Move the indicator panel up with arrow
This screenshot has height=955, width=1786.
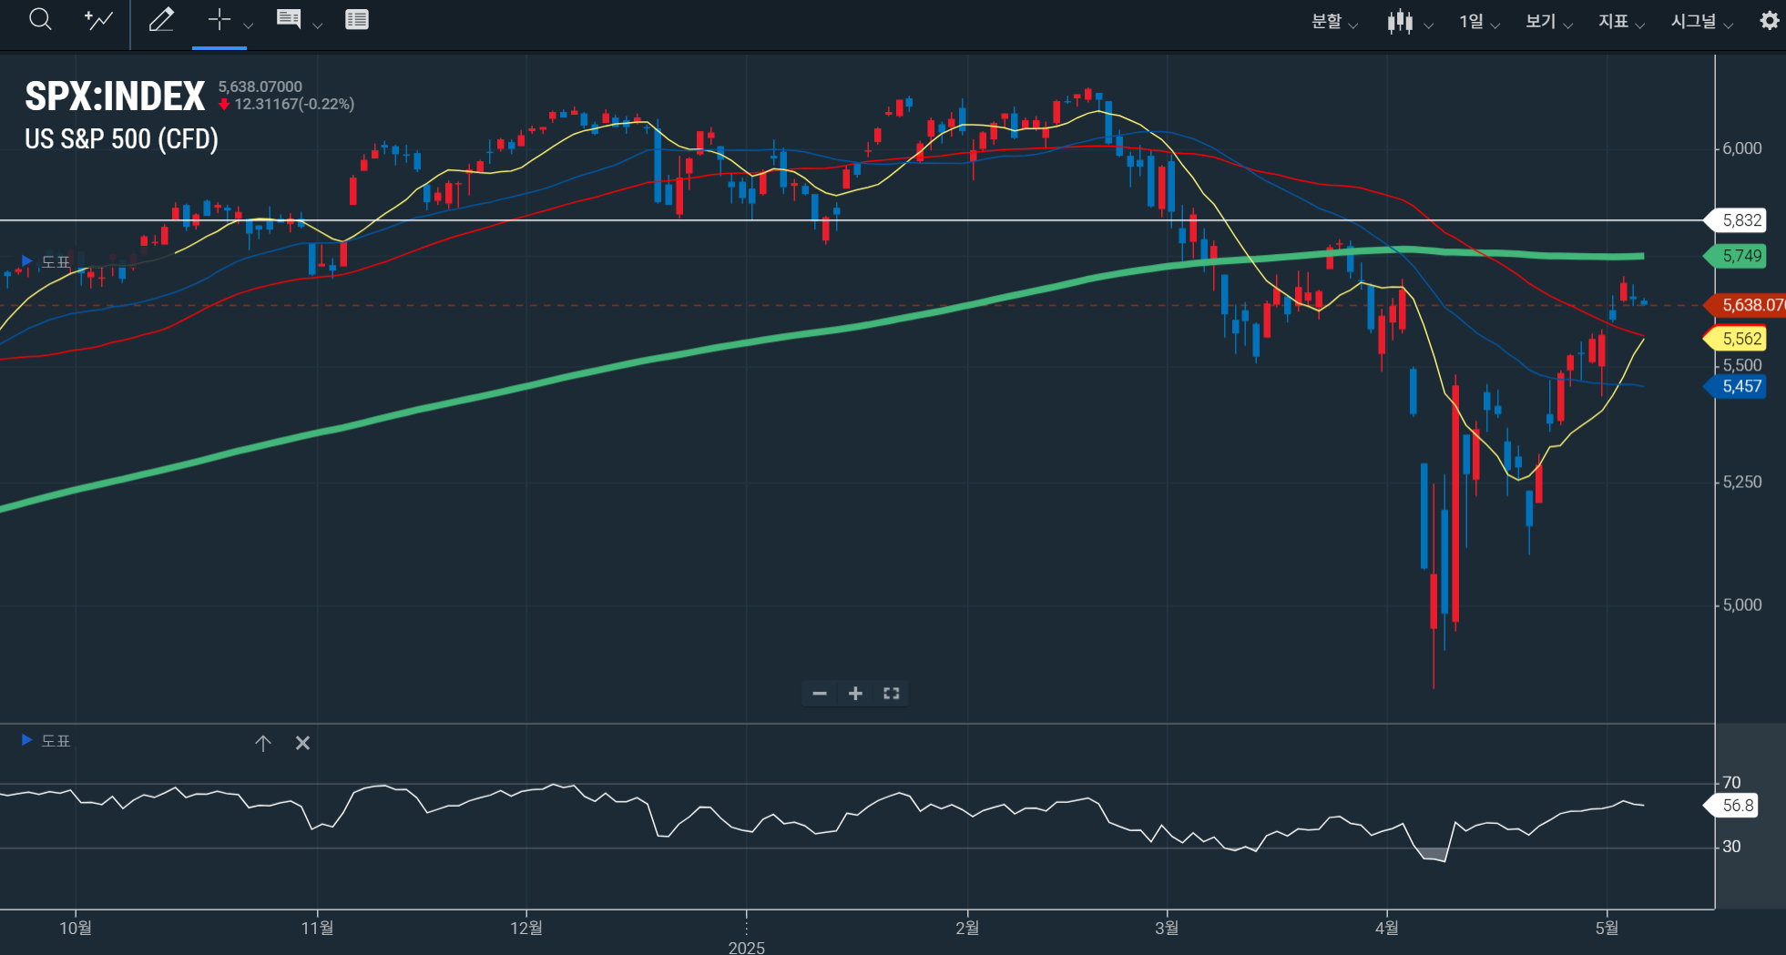point(263,743)
